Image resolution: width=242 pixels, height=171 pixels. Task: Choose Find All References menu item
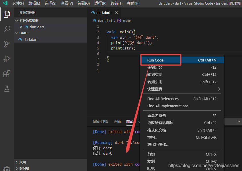click(182, 99)
